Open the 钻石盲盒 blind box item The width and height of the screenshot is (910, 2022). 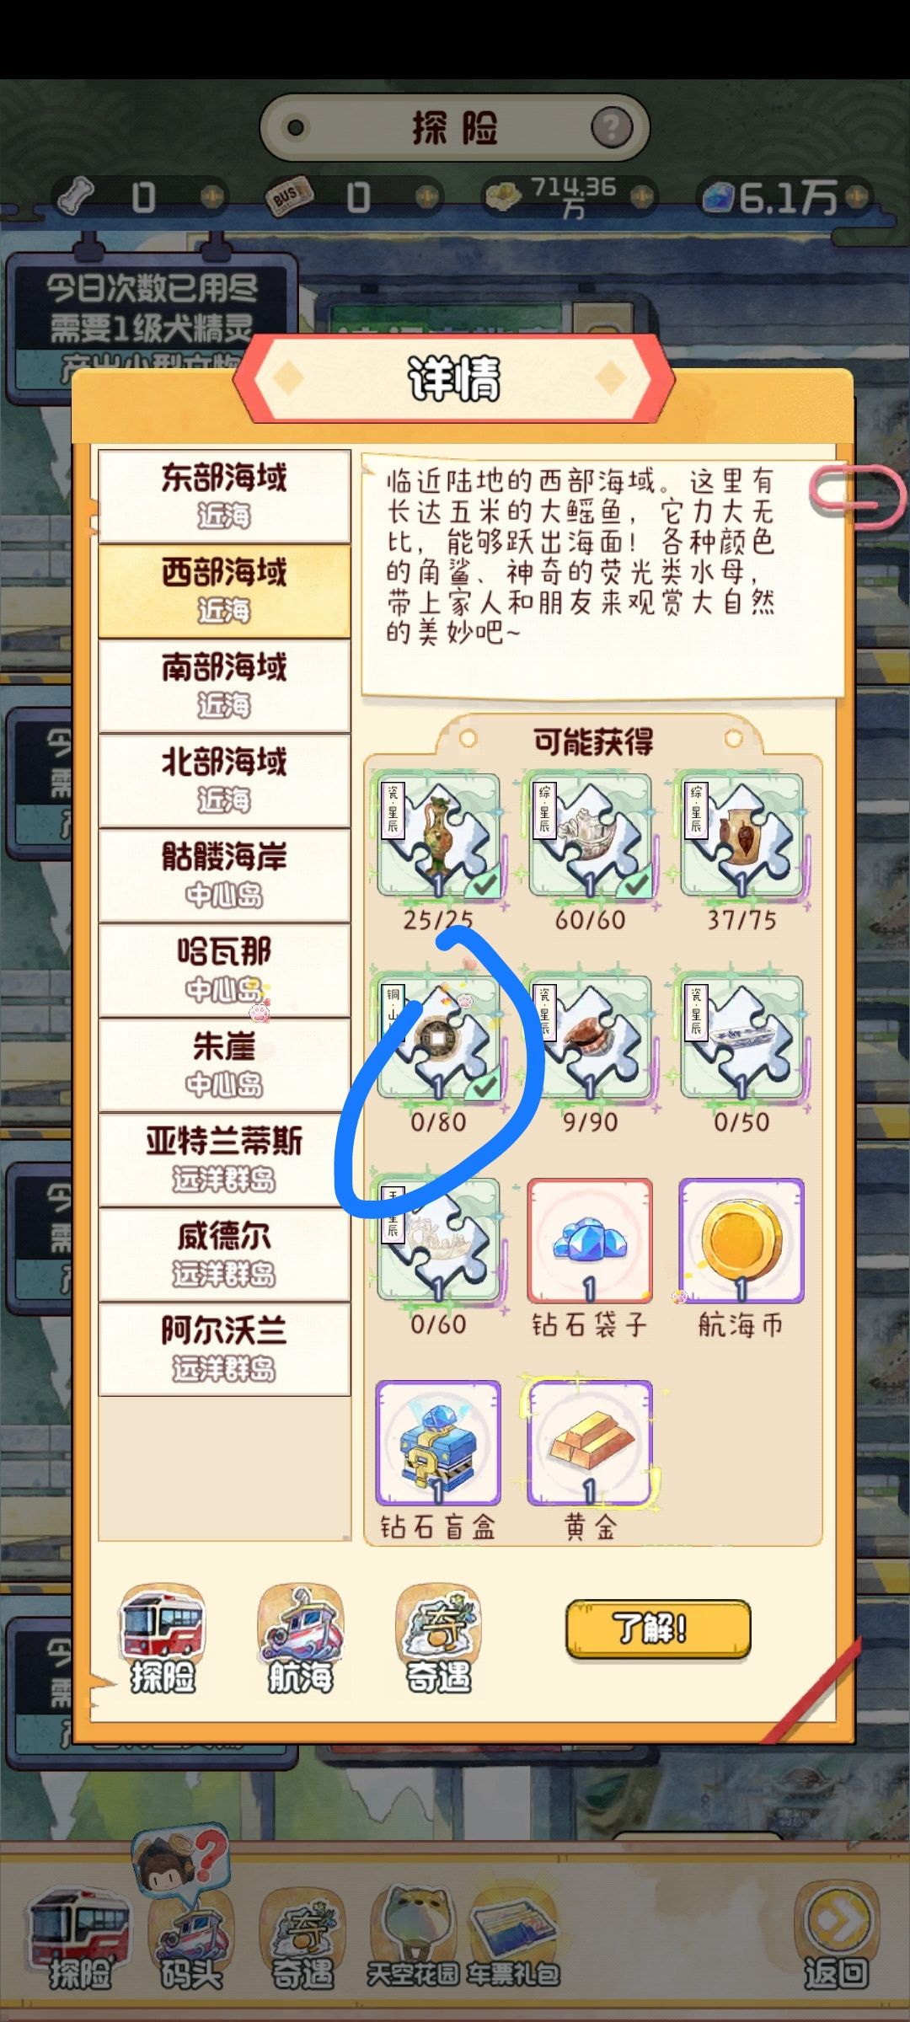[438, 1442]
